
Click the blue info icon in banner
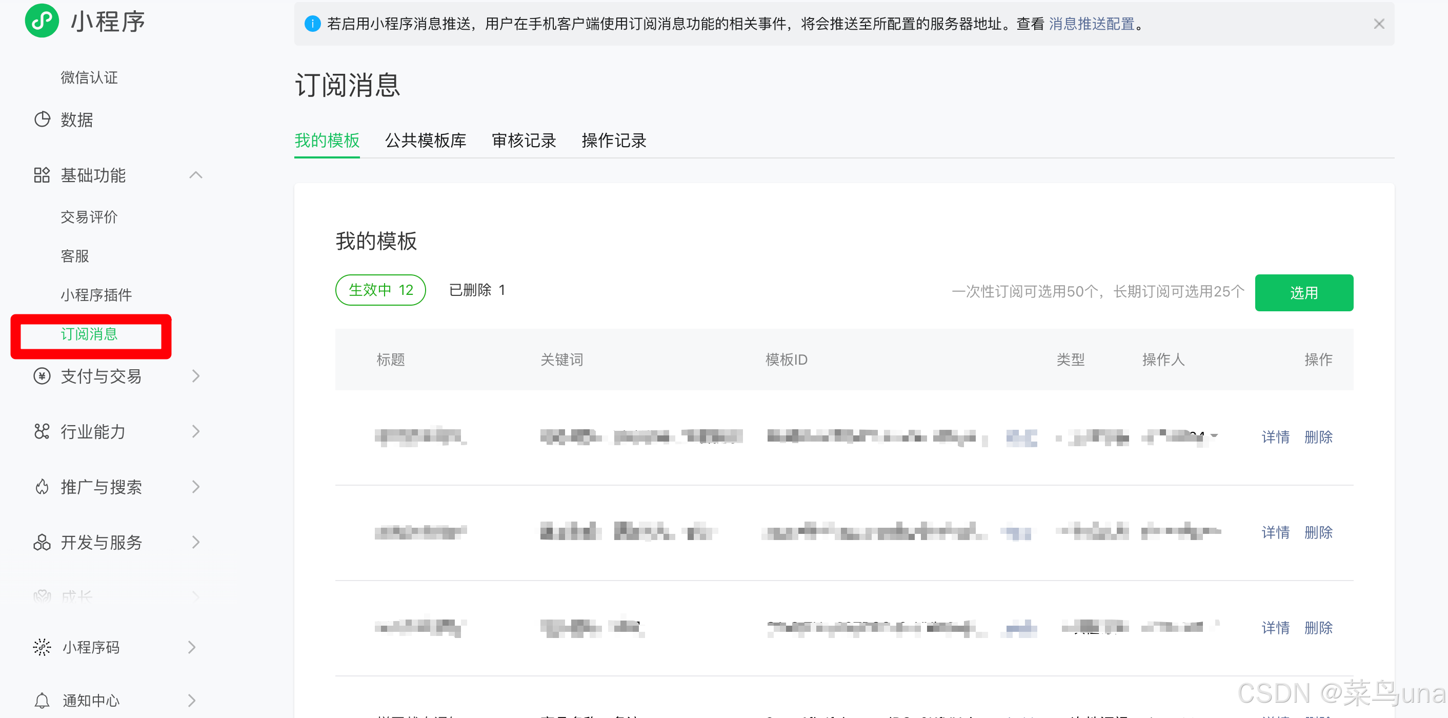tap(313, 24)
